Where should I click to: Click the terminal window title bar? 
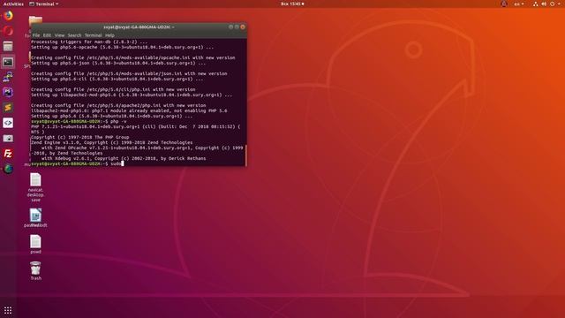139,27
